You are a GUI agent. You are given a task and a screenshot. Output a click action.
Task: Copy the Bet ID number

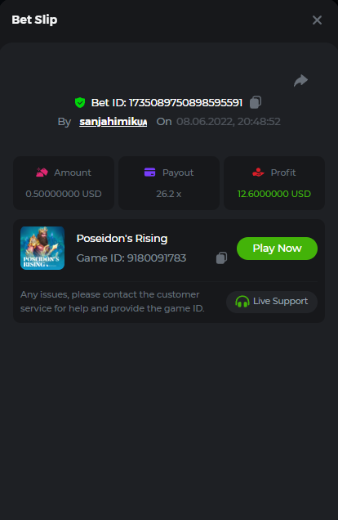coord(256,102)
